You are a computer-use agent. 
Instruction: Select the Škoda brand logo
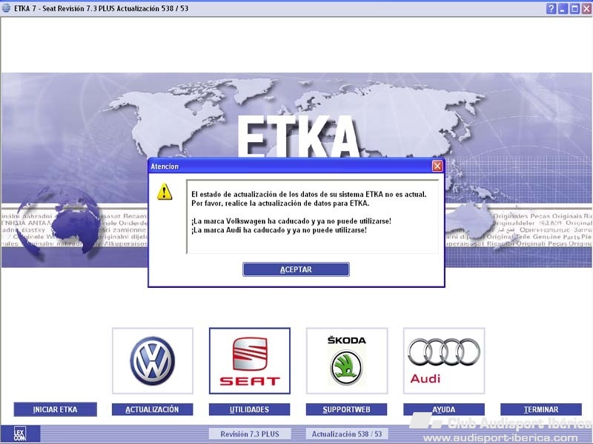pos(347,360)
